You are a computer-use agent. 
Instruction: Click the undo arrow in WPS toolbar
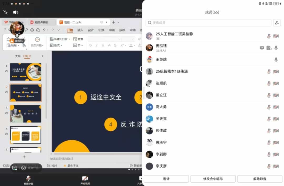coord(44,30)
